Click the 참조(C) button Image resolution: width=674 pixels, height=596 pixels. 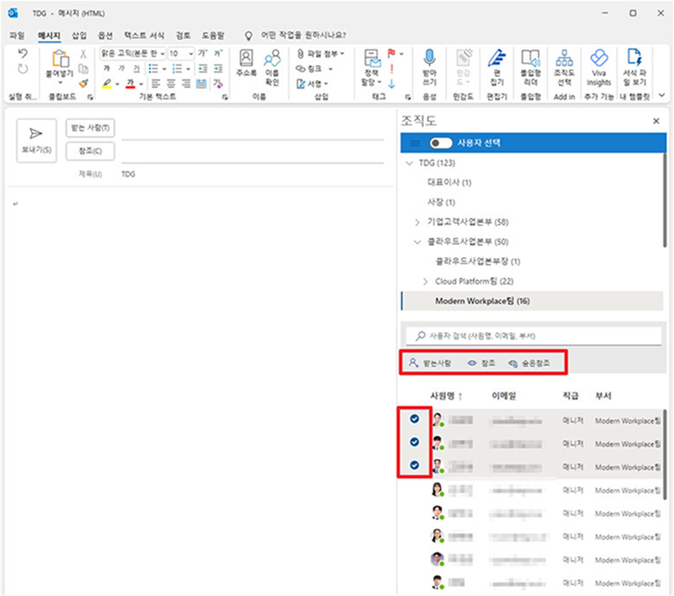[91, 152]
